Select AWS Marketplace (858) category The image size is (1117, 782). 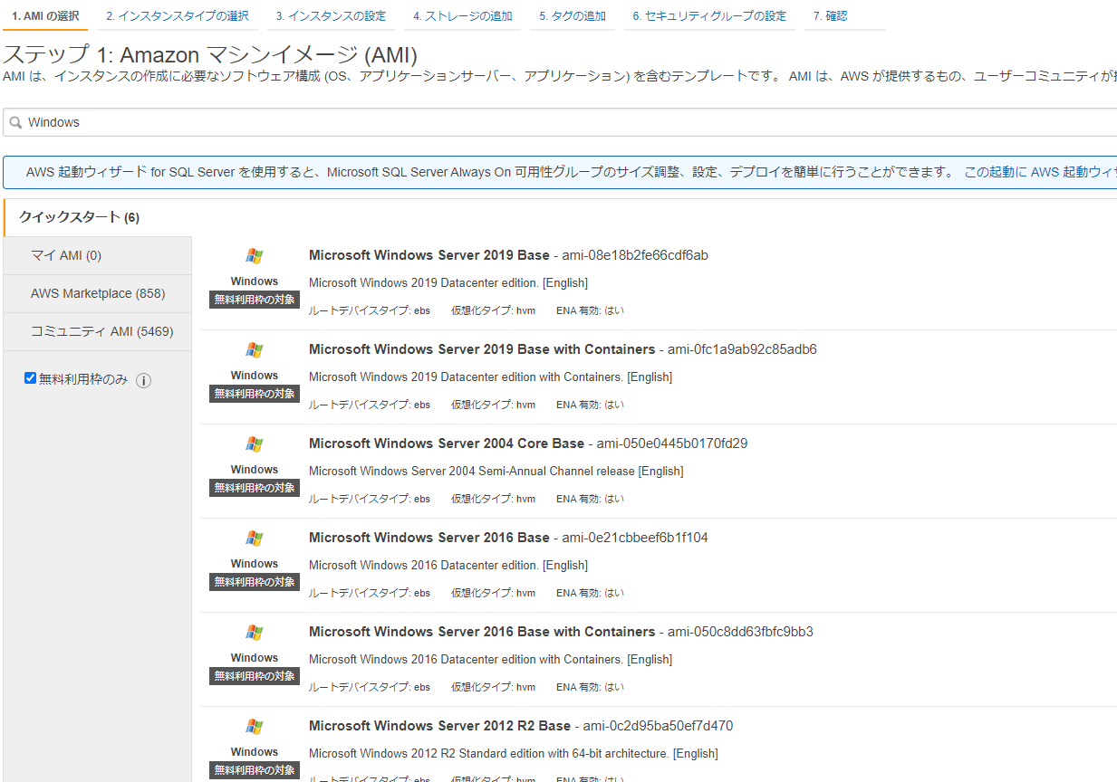coord(98,294)
